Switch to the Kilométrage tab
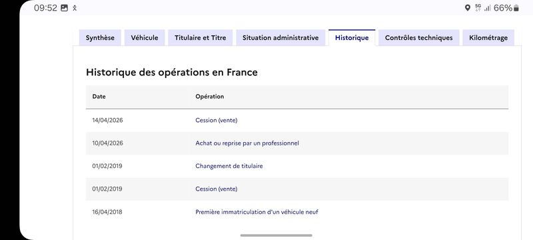Viewport: 533px width, 240px height. pos(488,38)
